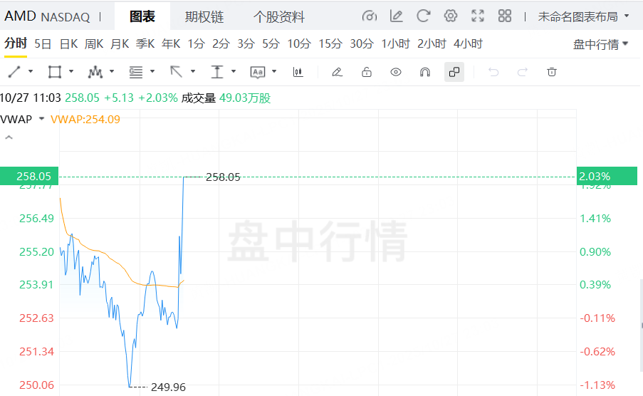Viewport: 643px width, 396px height.
Task: Click the redo arrow icon
Action: pos(523,72)
